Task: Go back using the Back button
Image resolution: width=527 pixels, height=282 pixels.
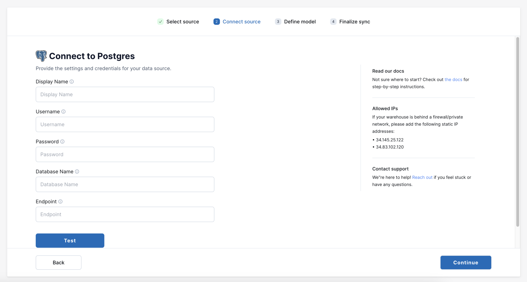Action: [x=58, y=262]
